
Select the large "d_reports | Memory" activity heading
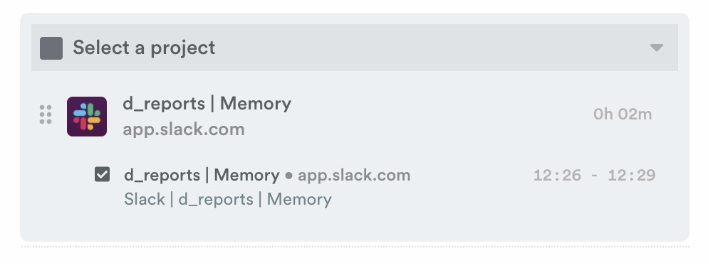pyautogui.click(x=207, y=104)
